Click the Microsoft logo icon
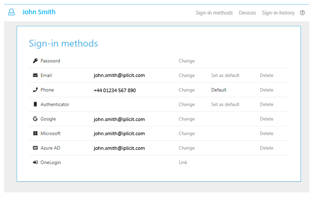 coord(35,133)
